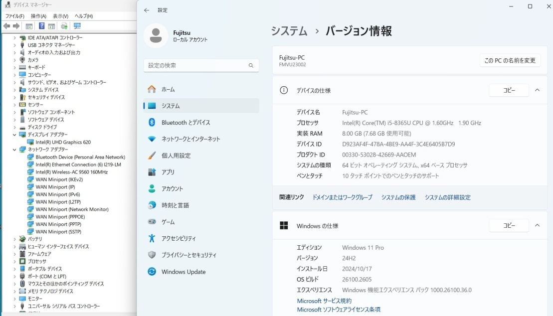
Task: Open システムの保護 link
Action: pyautogui.click(x=398, y=197)
